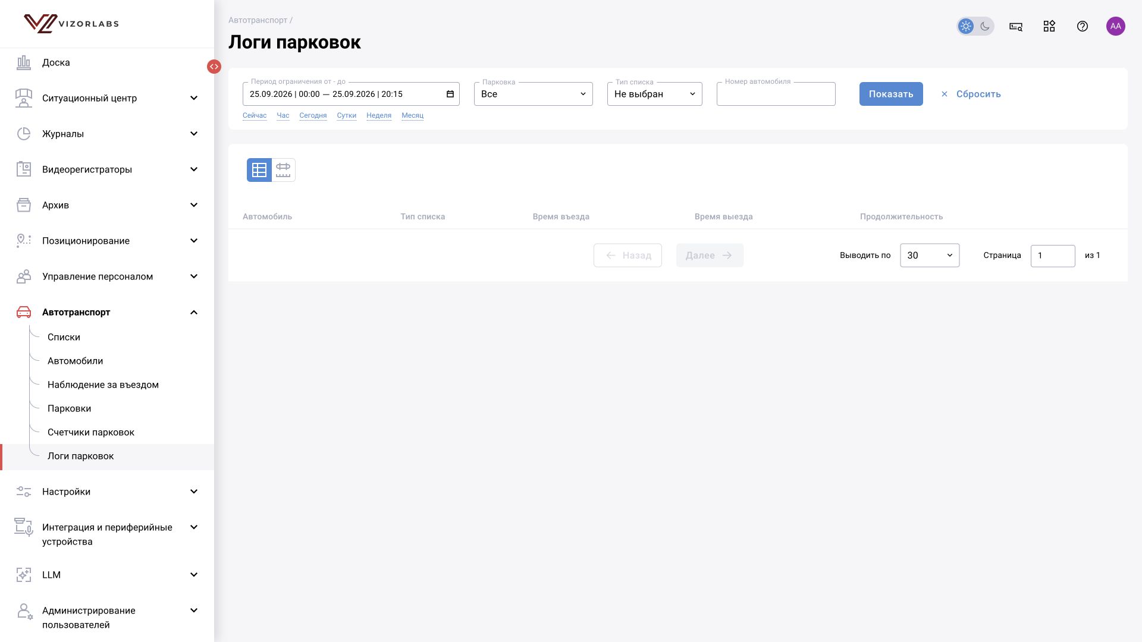Click the Сбросить reset link
Image resolution: width=1142 pixels, height=642 pixels.
[971, 94]
